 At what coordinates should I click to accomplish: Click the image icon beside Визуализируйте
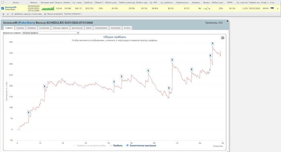click(x=45, y=14)
